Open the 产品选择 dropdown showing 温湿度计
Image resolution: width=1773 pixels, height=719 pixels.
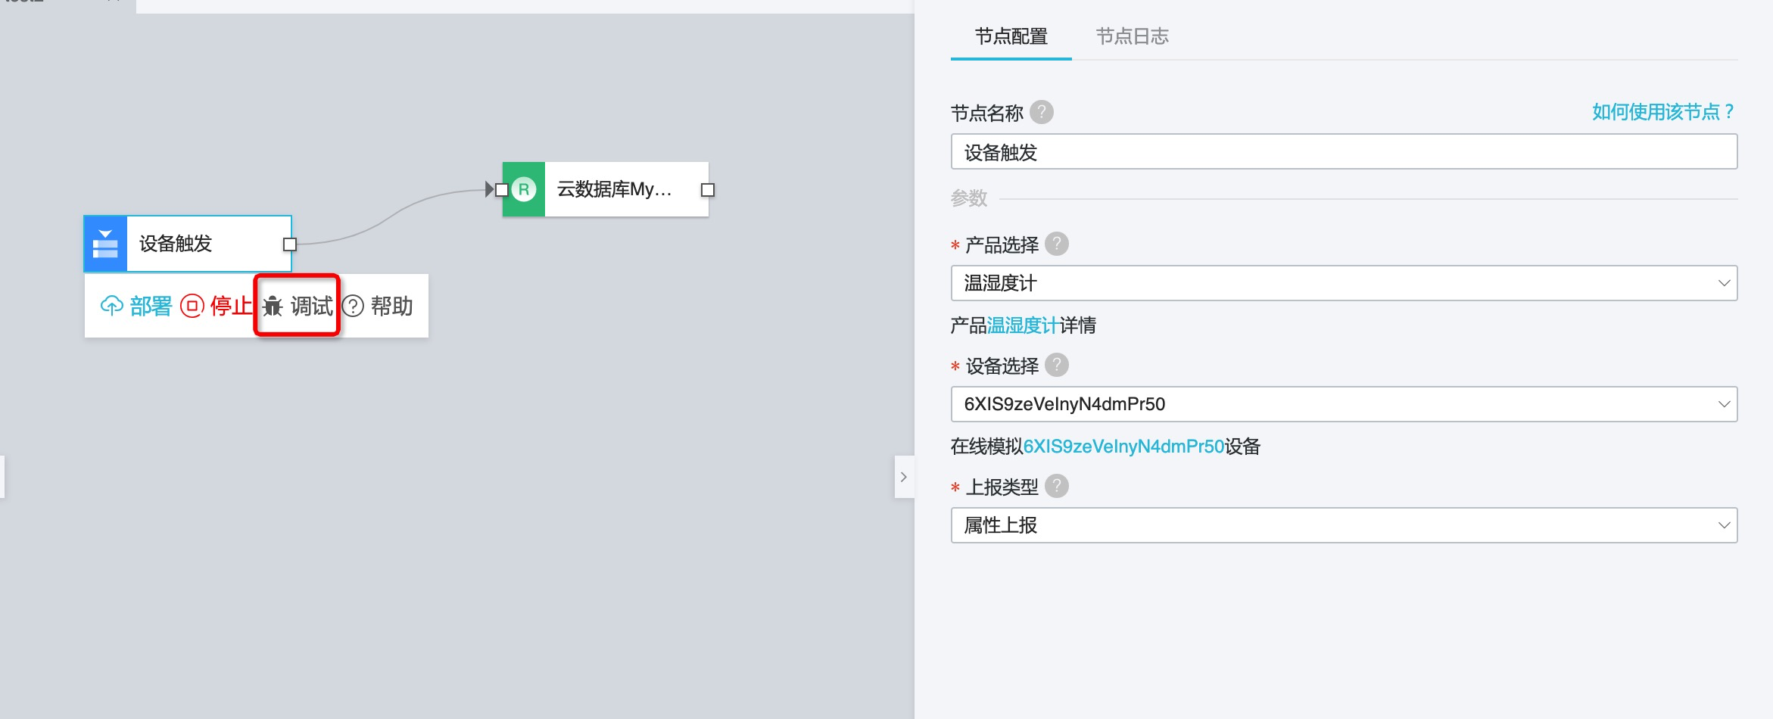(x=1343, y=283)
